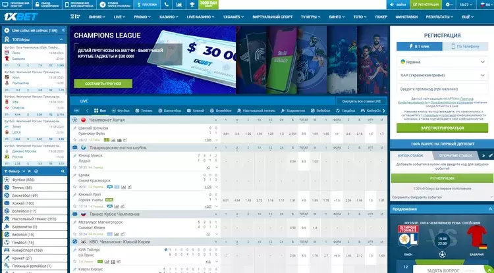Open Результаты menu

click(439, 17)
